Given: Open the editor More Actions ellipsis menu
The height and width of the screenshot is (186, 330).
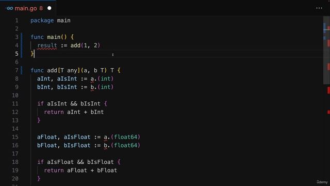Looking at the screenshot, I should coord(319,8).
